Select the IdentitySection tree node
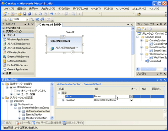 click(34, 114)
